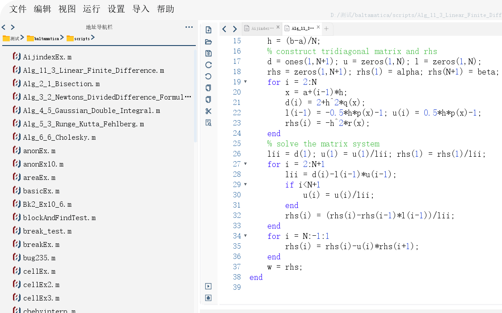Close the Alg_11_3 tab
The height and width of the screenshot is (313, 502).
(318, 27)
